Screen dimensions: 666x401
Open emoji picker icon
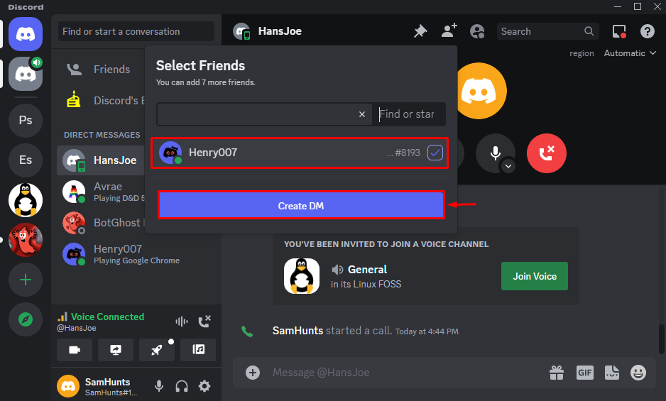point(638,373)
